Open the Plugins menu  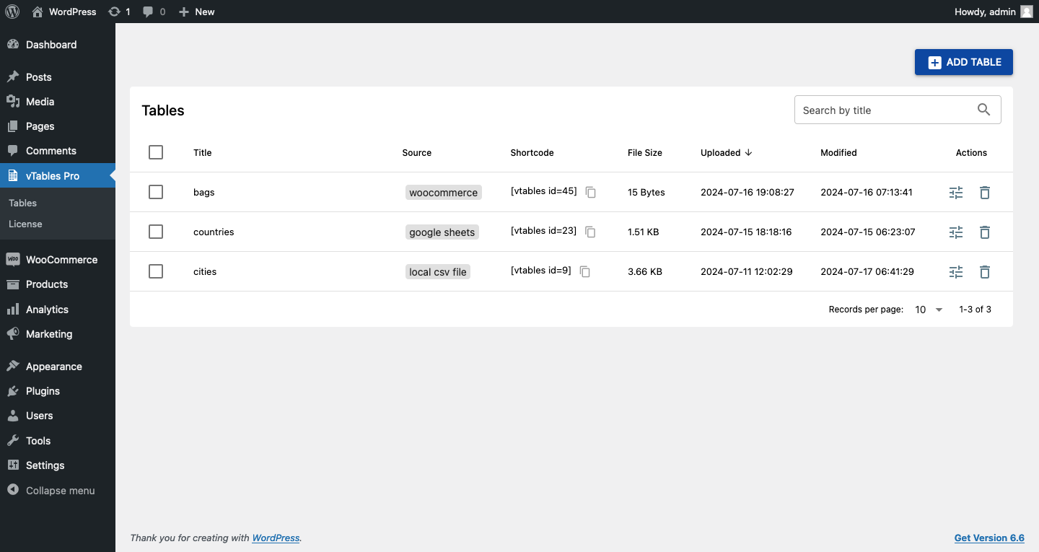(x=58, y=391)
